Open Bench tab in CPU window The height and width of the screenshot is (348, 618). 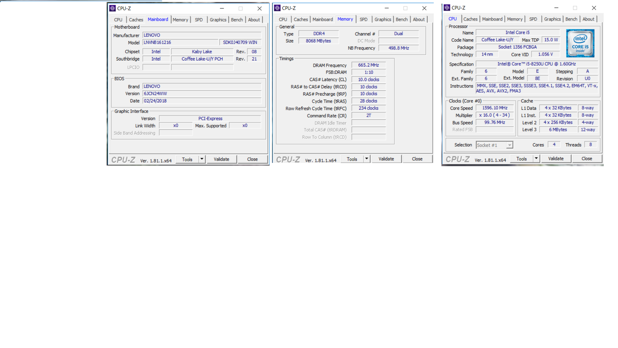tap(571, 19)
